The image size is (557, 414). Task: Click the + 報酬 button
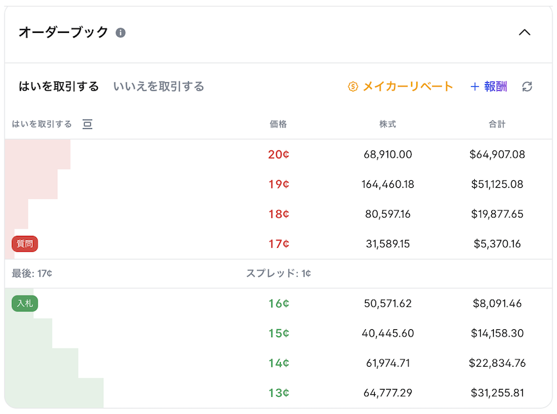(489, 86)
